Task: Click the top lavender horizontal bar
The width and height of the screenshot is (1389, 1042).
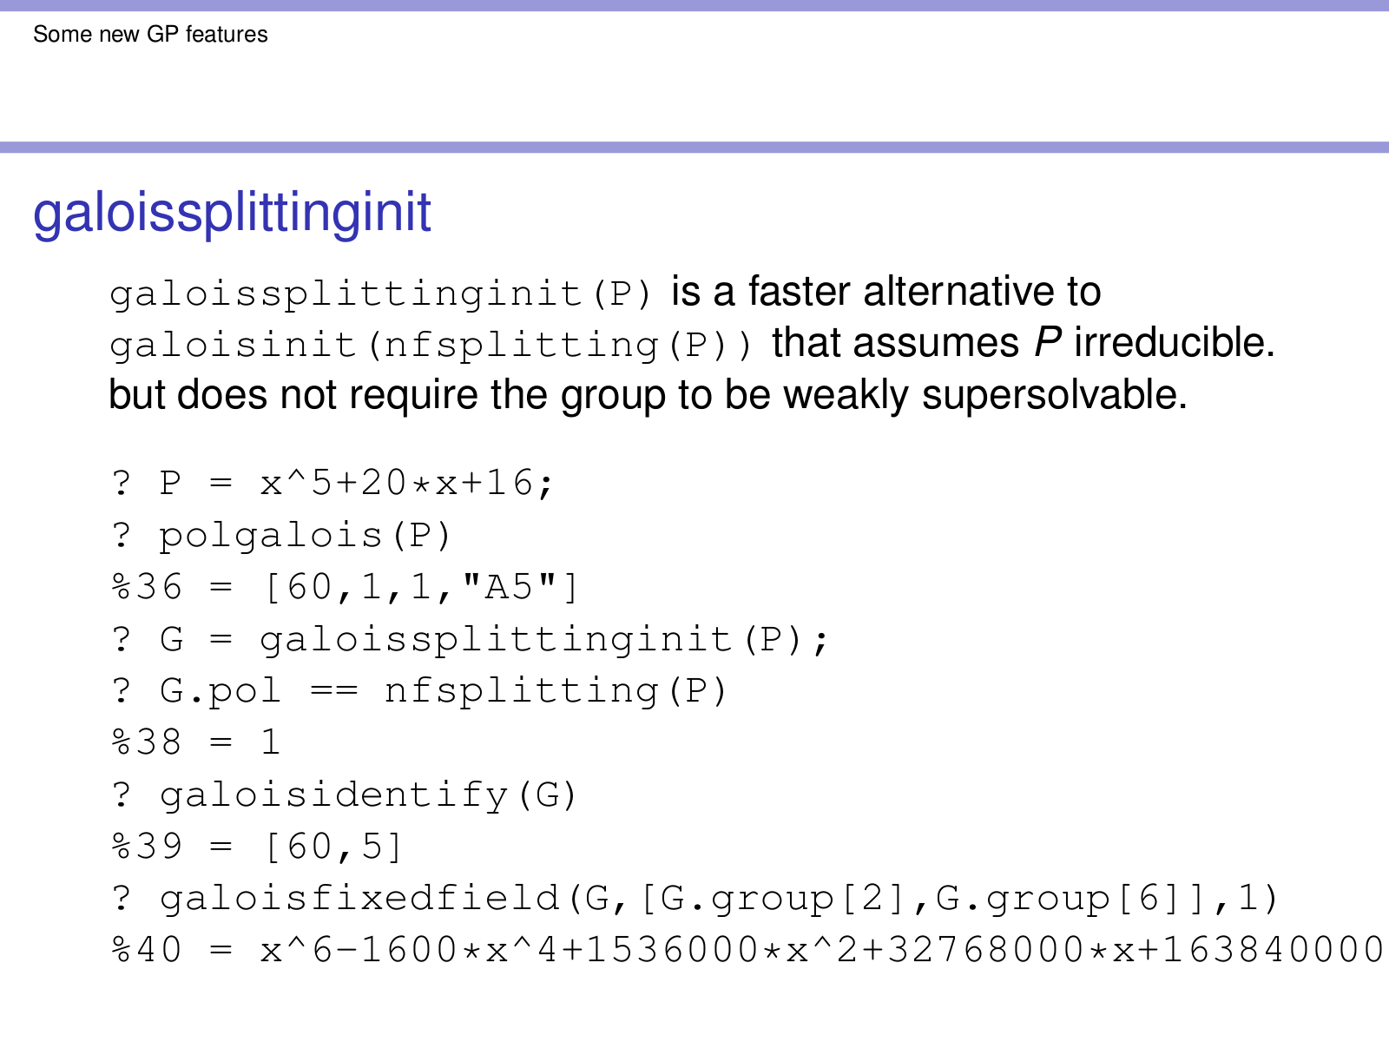Action: pyautogui.click(x=694, y=5)
